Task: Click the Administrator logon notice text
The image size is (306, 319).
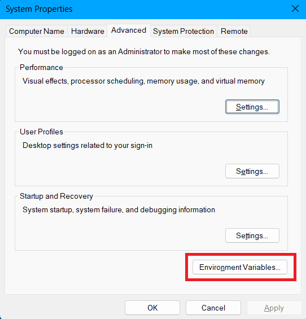Action: [144, 52]
